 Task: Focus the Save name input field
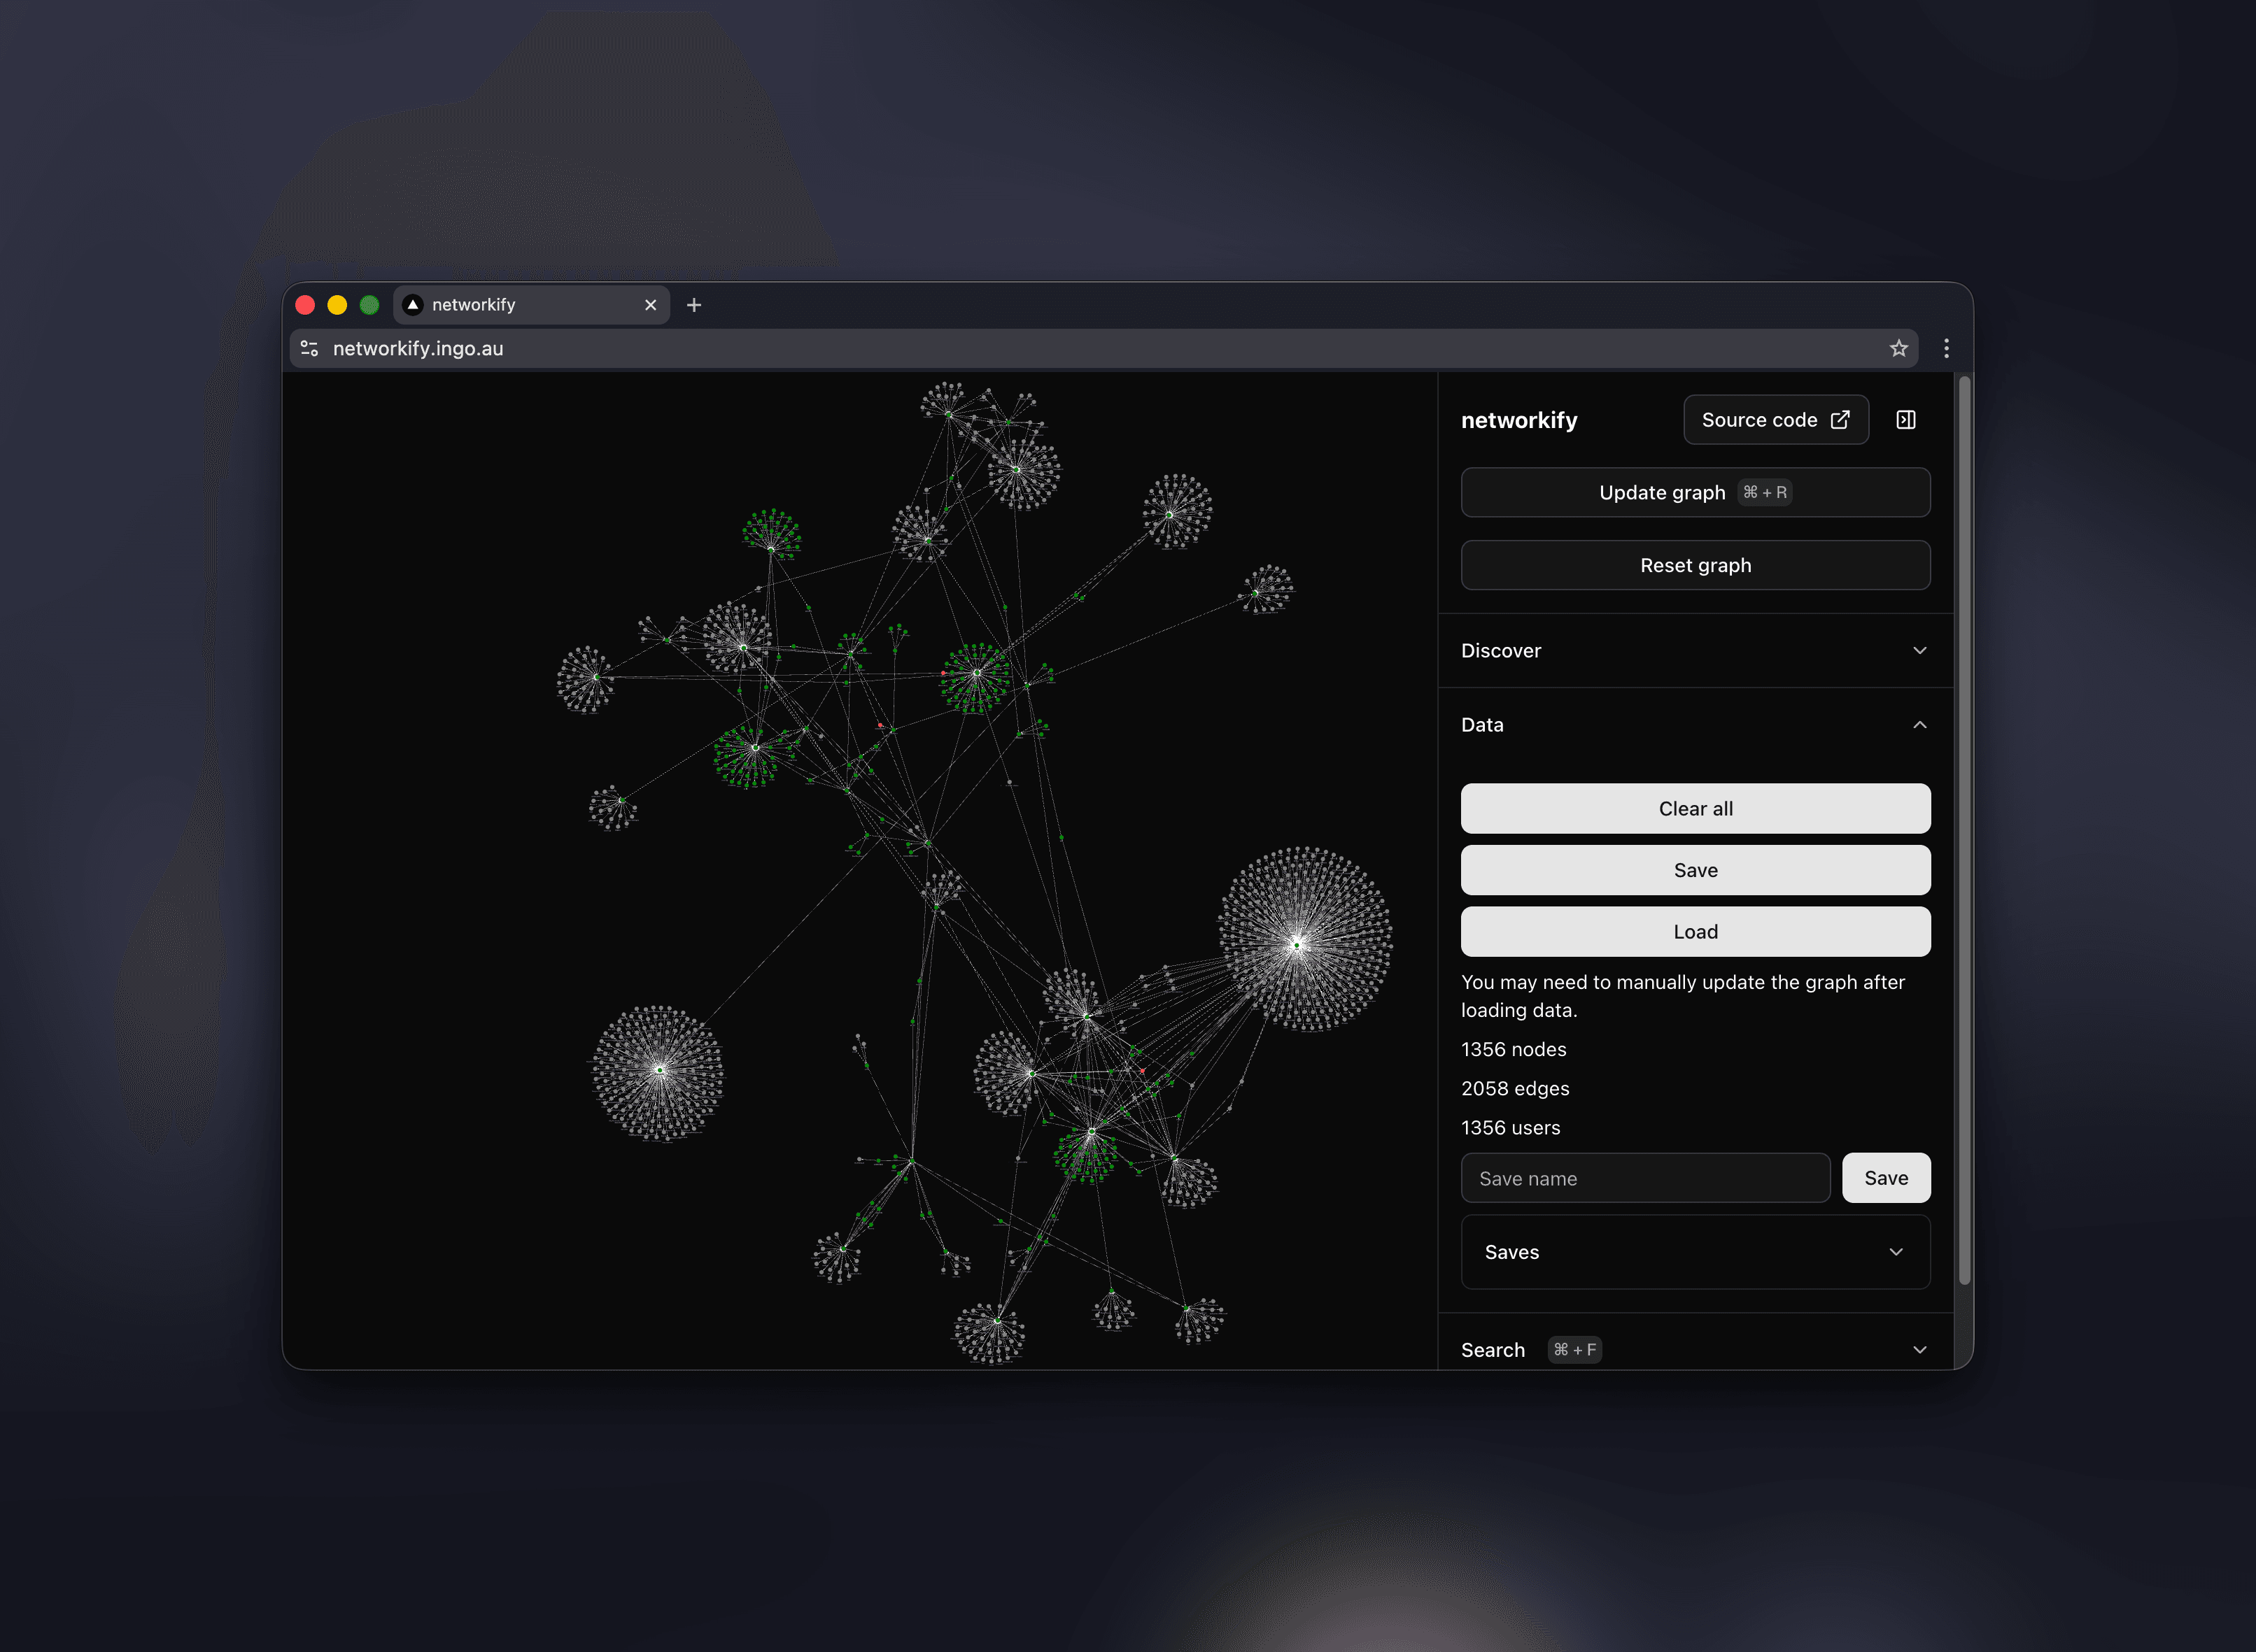pos(1644,1178)
